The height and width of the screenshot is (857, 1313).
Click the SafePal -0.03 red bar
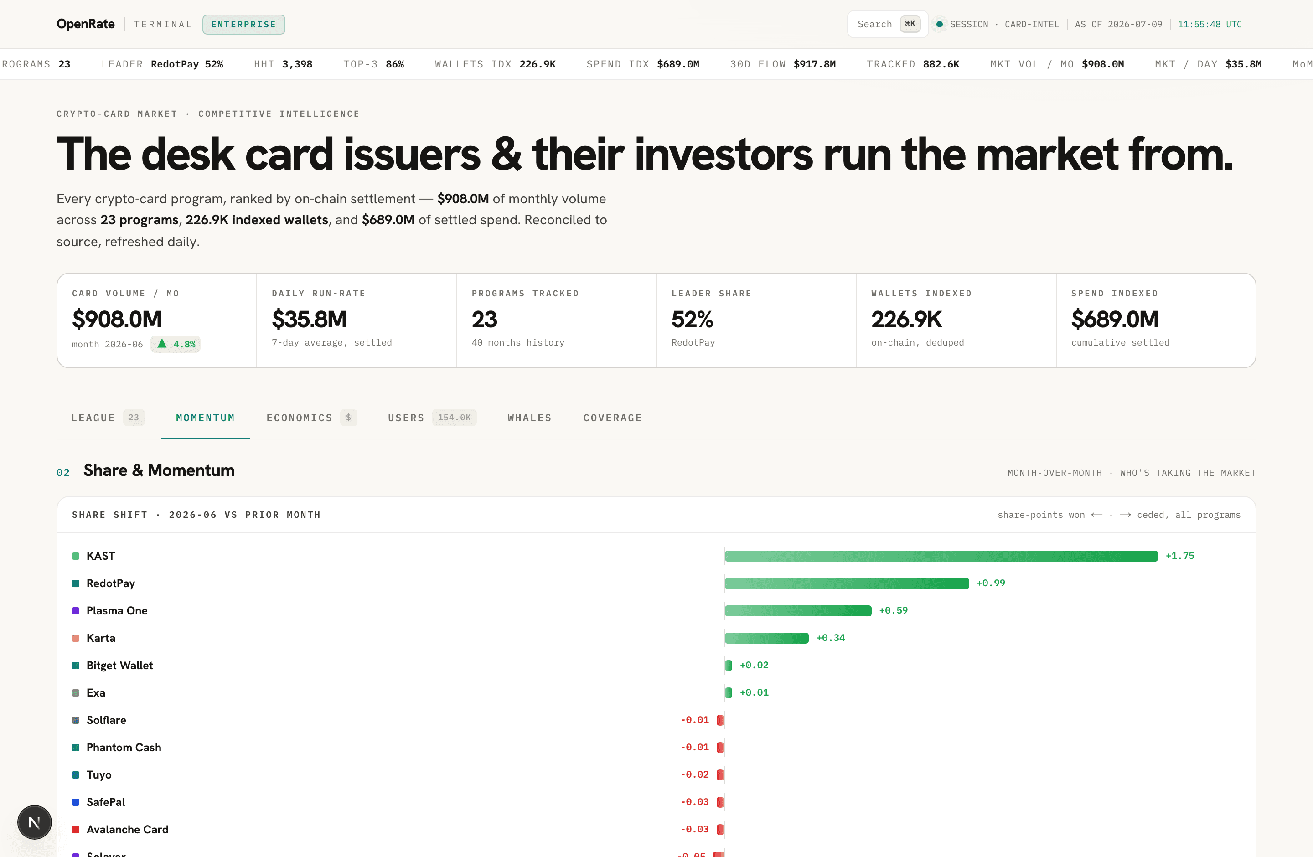[720, 802]
